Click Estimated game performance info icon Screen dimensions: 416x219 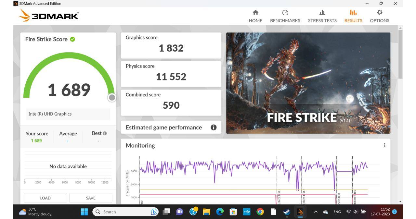[214, 128]
